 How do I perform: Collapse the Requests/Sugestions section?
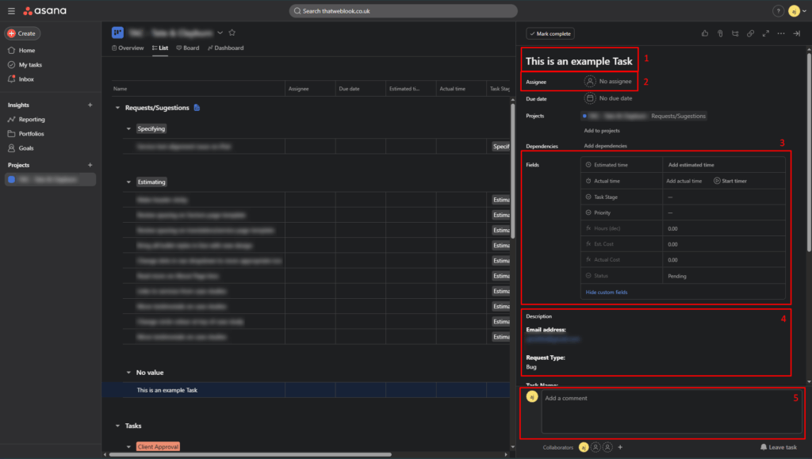[117, 108]
